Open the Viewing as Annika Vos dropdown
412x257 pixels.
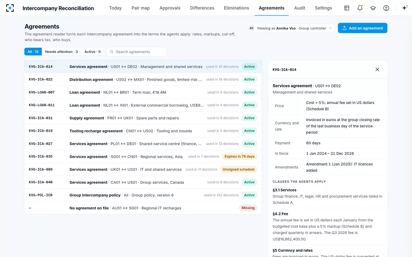click(291, 28)
